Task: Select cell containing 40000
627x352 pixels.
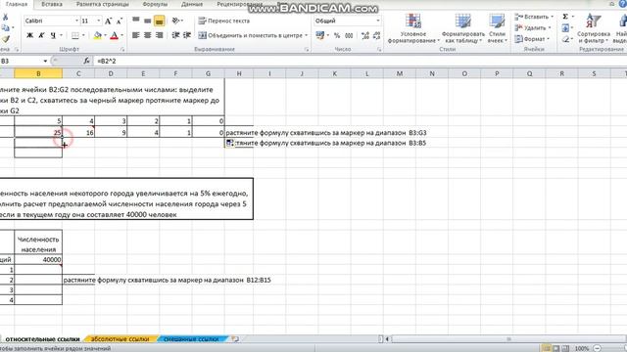Action: [38, 259]
